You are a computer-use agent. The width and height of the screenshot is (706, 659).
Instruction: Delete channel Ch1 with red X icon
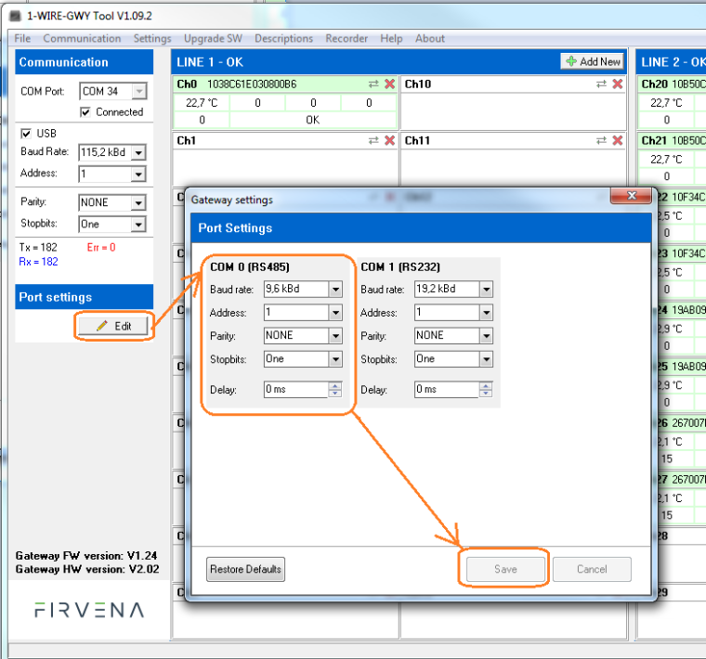pyautogui.click(x=390, y=141)
